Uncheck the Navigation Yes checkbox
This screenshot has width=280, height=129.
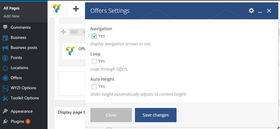click(94, 36)
